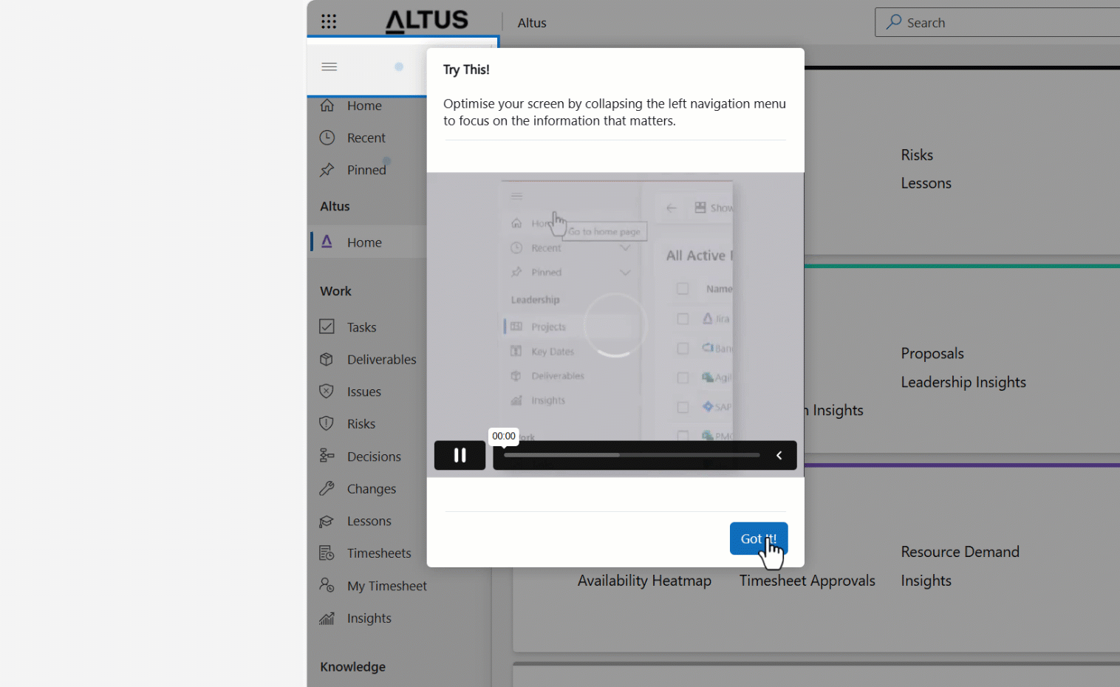Open Changes in the sidebar
This screenshot has height=687, width=1120.
[x=372, y=489]
